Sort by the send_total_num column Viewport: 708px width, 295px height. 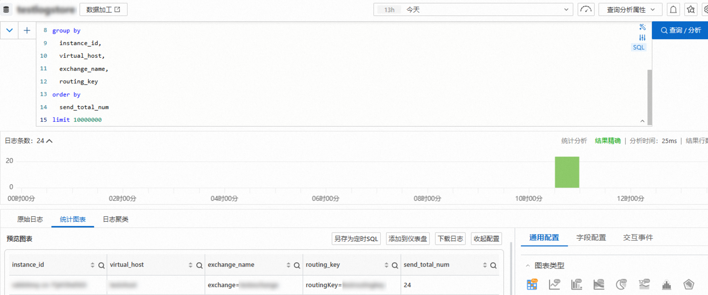[x=485, y=265]
